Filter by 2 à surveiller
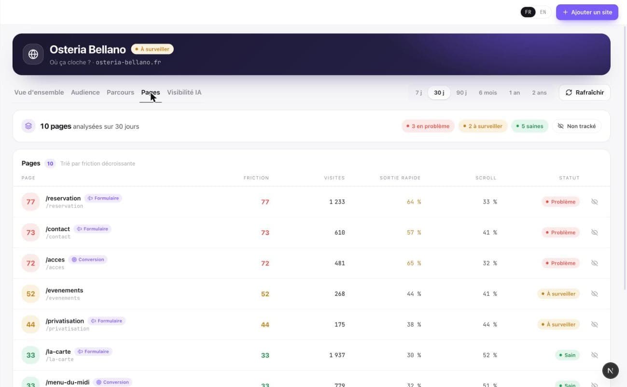627x387 pixels. click(x=483, y=126)
